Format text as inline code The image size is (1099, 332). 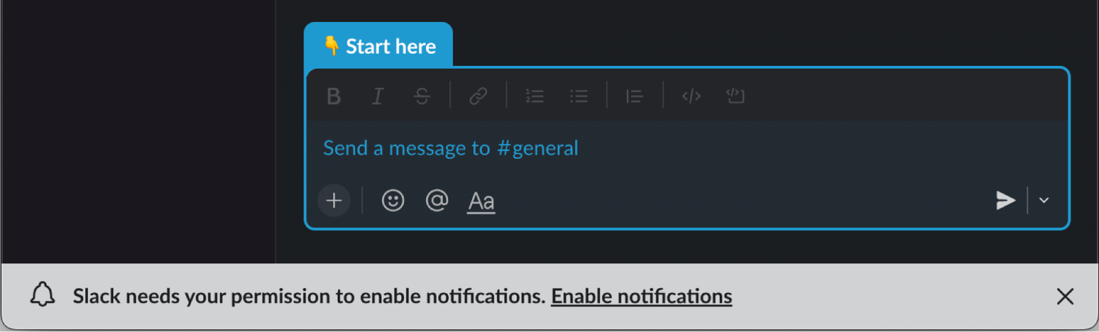[x=691, y=96]
